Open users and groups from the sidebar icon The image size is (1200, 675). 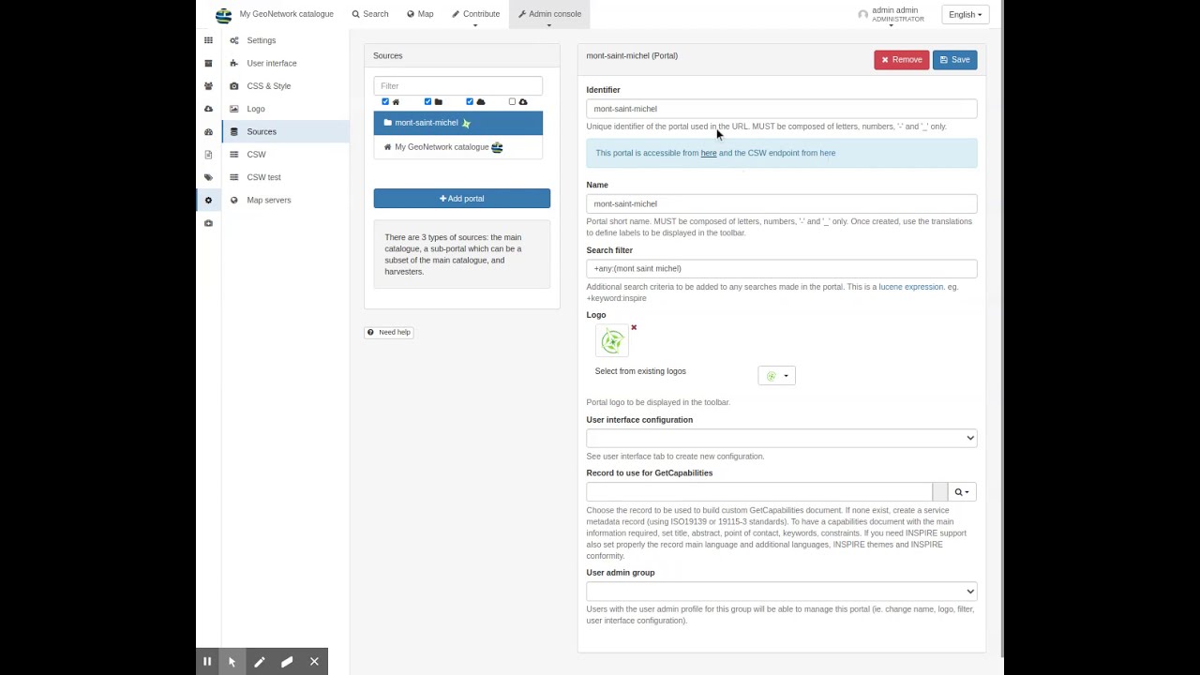tap(208, 86)
